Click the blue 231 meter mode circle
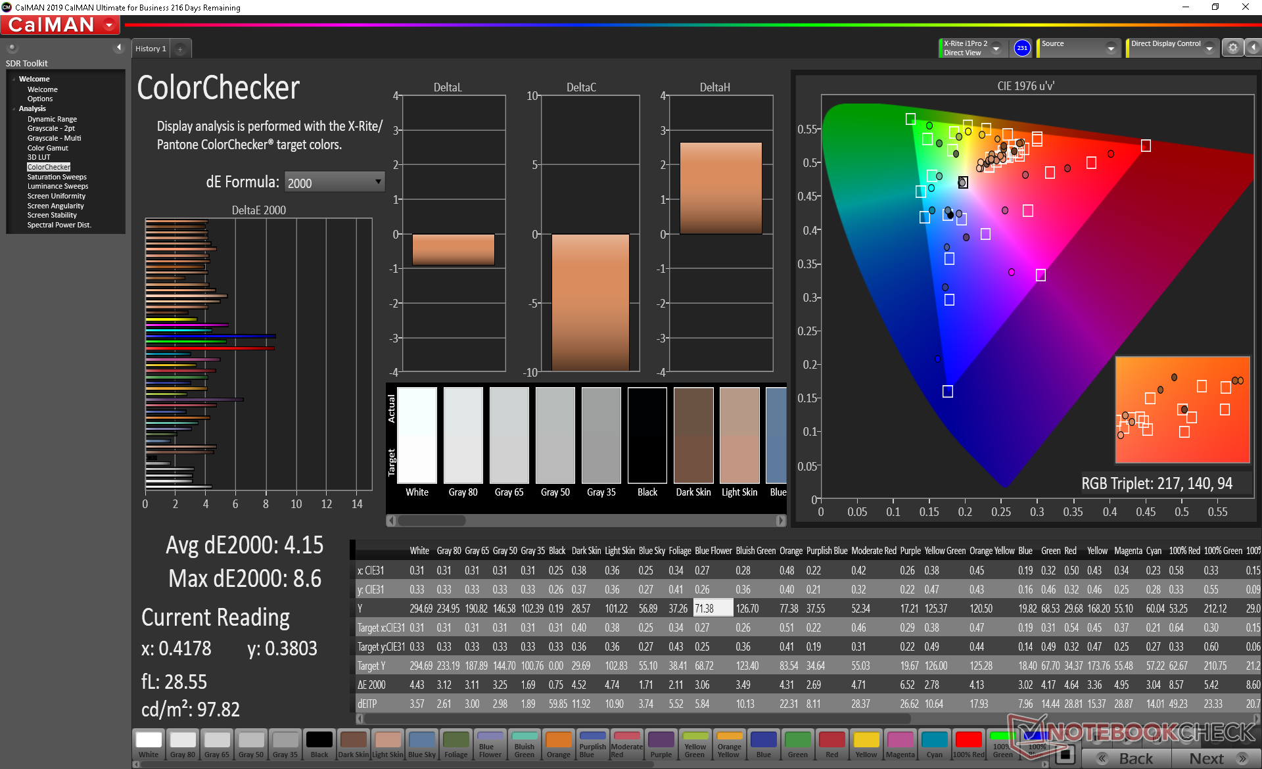 coord(1021,48)
